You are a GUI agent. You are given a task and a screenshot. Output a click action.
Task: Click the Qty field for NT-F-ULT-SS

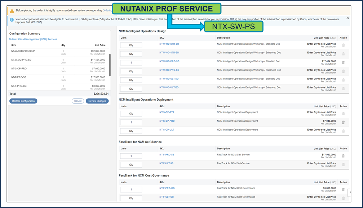(131, 165)
